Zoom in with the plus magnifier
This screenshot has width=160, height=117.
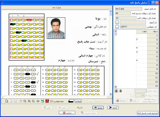pos(29,101)
